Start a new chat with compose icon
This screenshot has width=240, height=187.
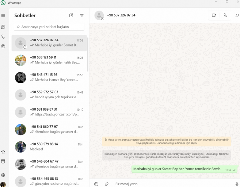71,15
